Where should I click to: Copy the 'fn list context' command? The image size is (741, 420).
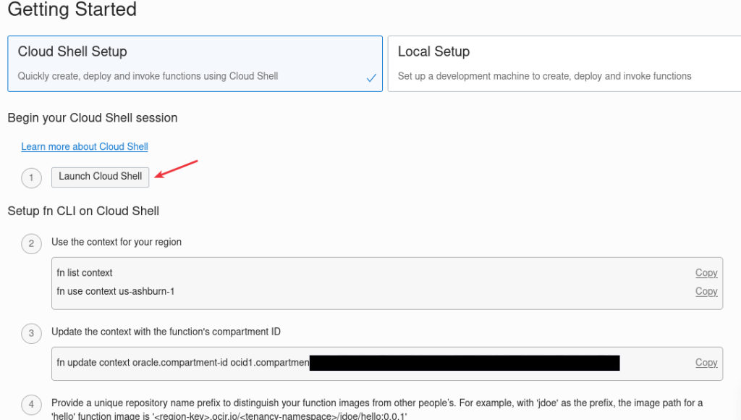tap(706, 273)
